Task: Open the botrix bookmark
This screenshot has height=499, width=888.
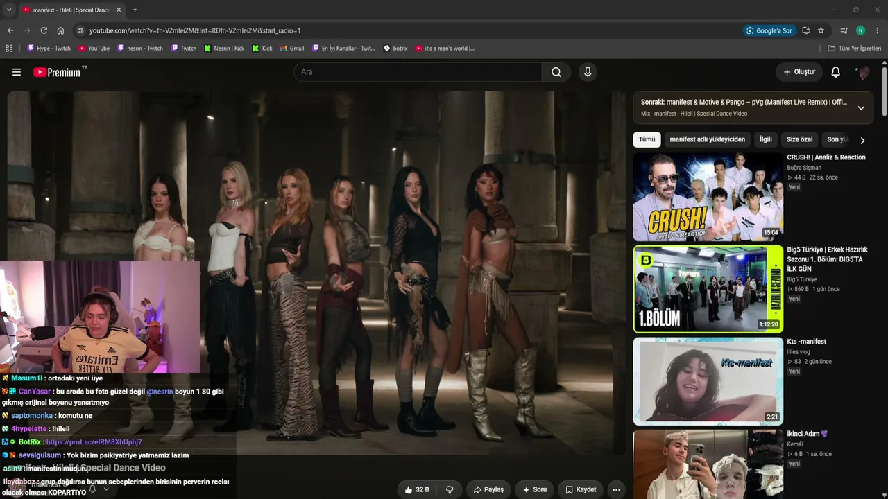Action: click(395, 49)
